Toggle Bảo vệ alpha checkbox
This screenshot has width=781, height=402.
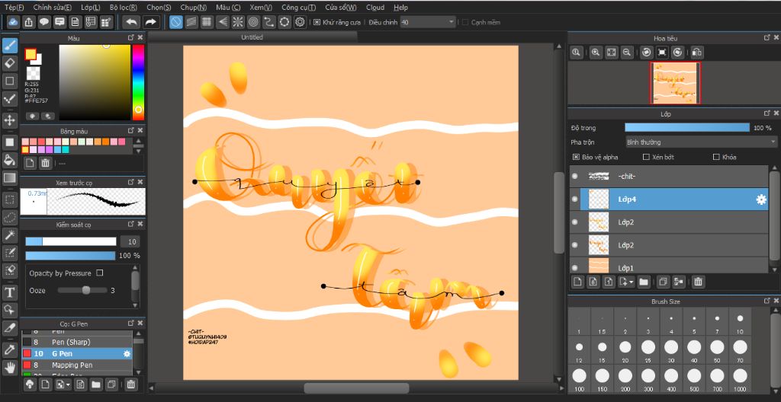point(576,157)
